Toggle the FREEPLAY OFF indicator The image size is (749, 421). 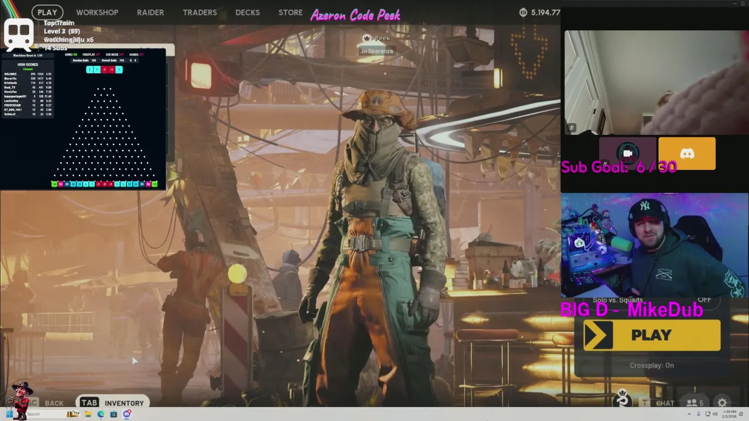(x=91, y=54)
